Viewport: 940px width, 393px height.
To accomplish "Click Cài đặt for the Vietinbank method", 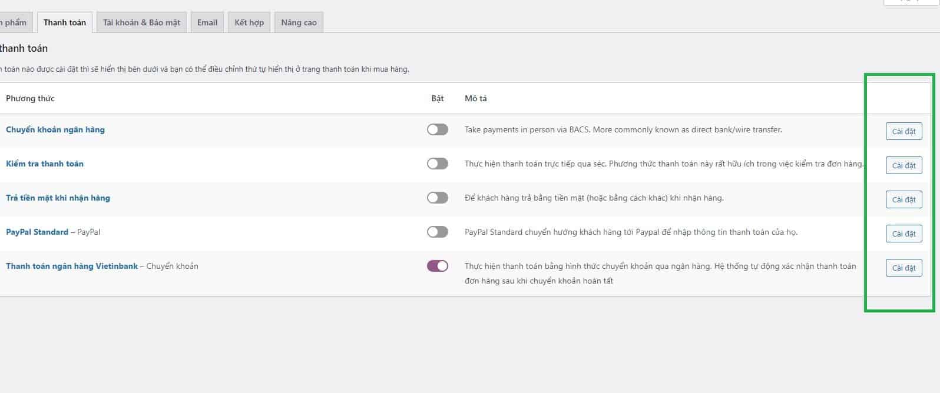I will click(x=903, y=268).
